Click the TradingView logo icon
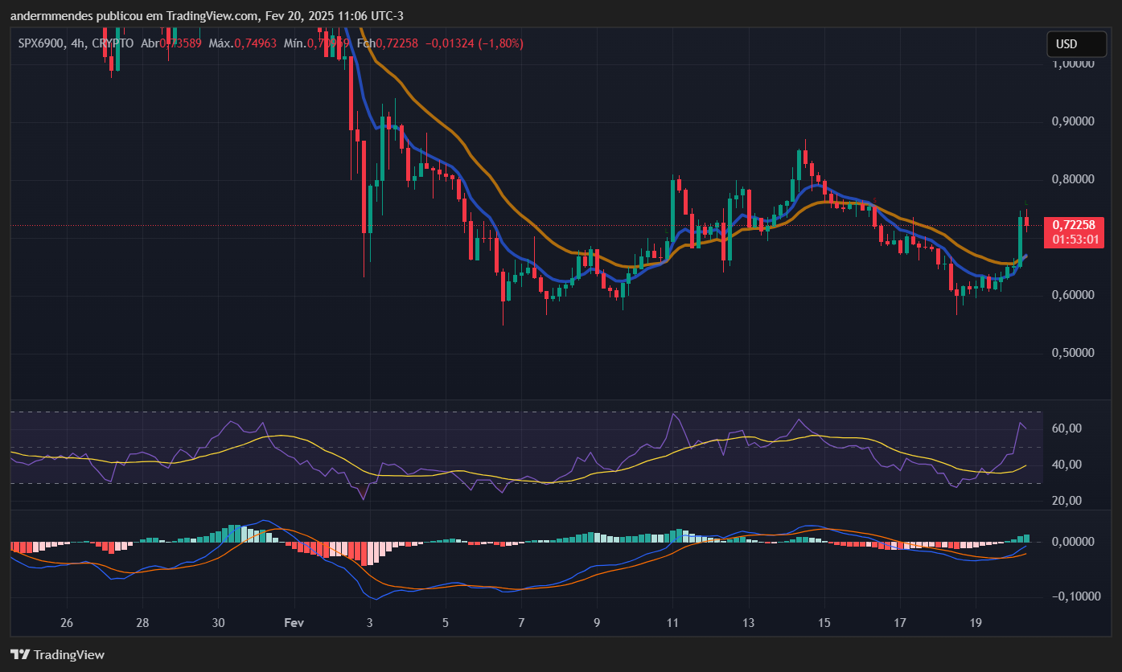Image resolution: width=1122 pixels, height=672 pixels. pyautogui.click(x=20, y=655)
